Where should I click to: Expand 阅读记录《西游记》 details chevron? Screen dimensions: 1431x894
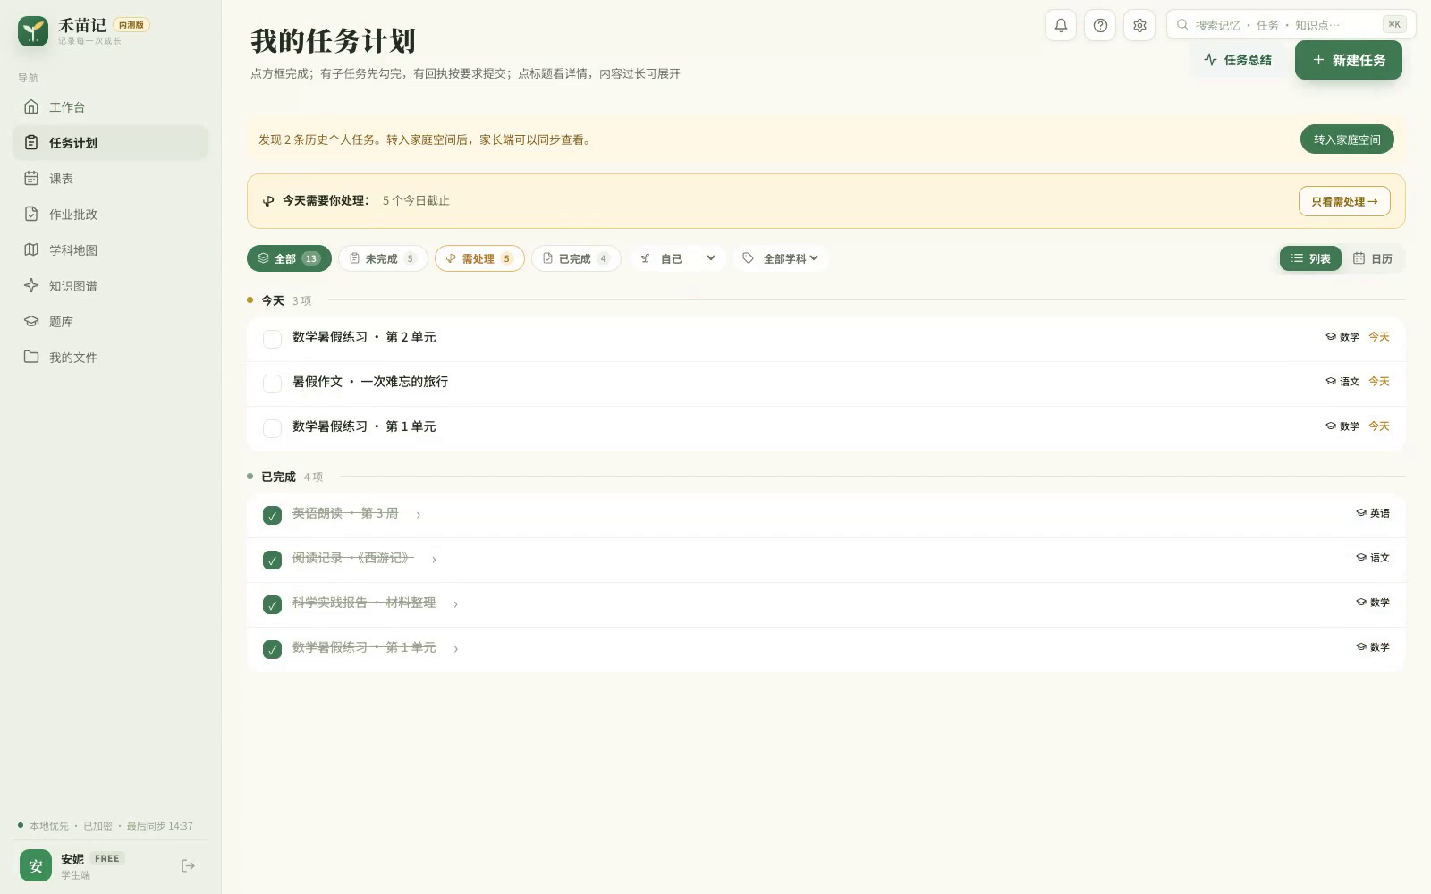[x=434, y=559]
